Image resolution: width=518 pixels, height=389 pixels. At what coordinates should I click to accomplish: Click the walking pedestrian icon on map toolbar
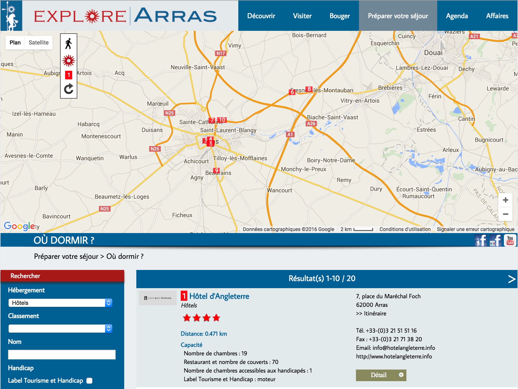coord(68,44)
